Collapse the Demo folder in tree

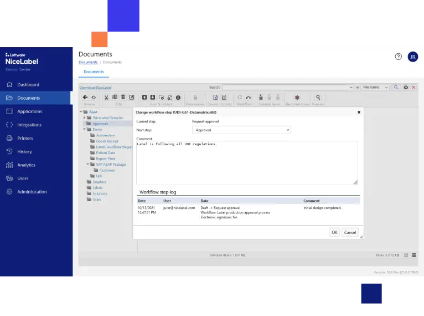(x=84, y=129)
